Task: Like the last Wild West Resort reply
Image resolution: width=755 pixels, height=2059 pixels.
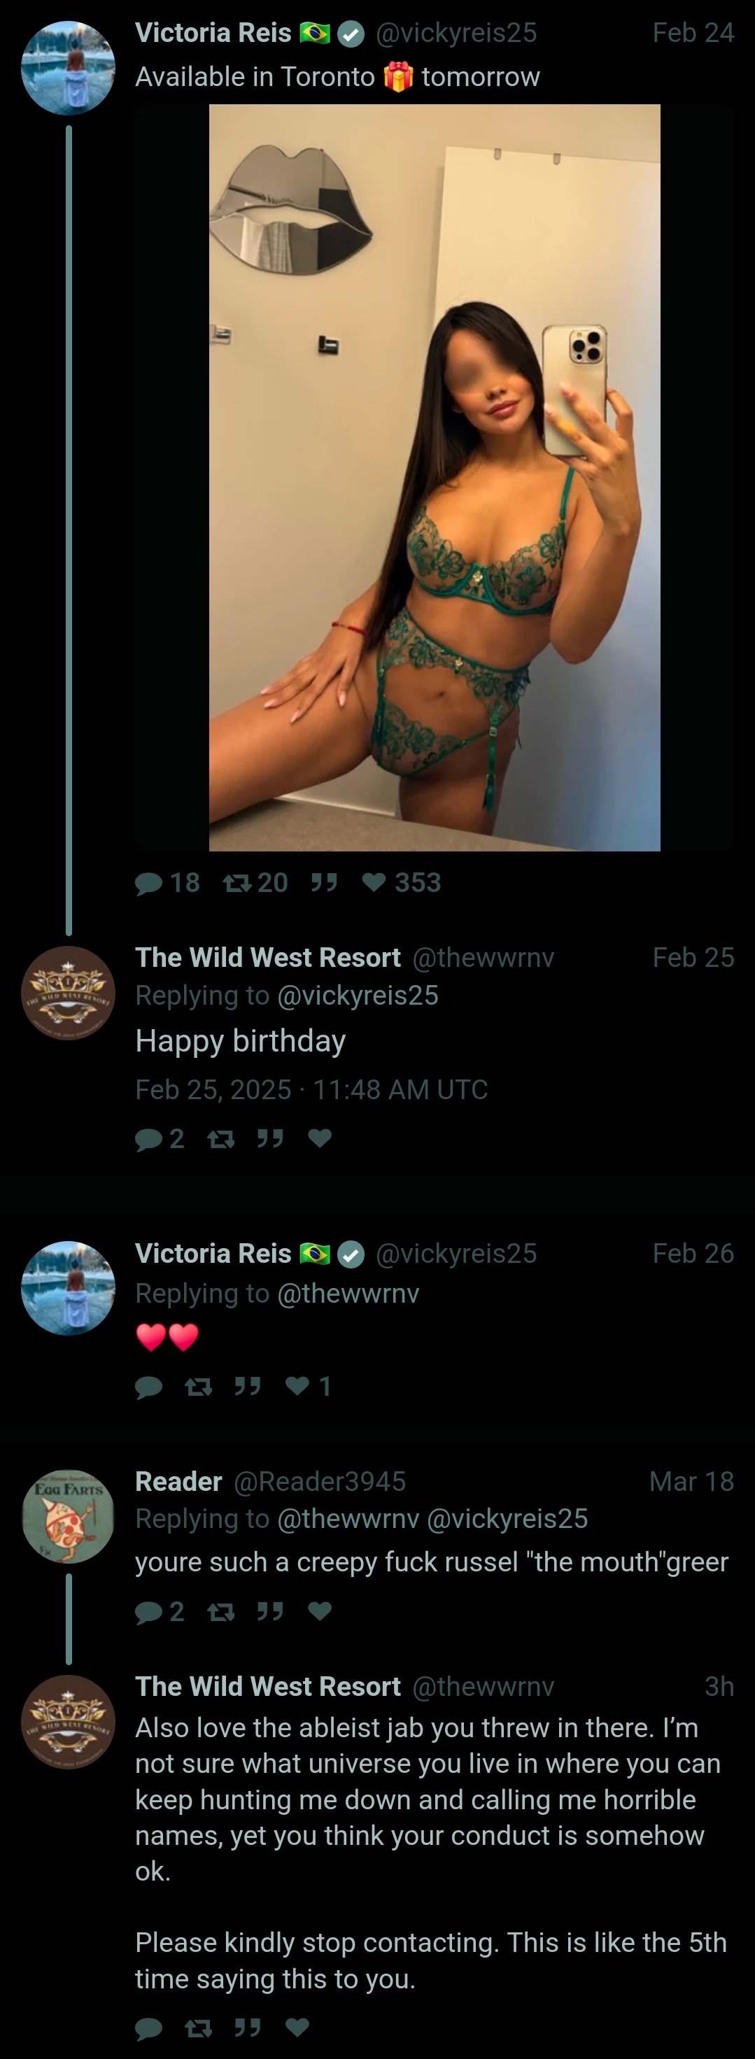Action: coord(297,2027)
